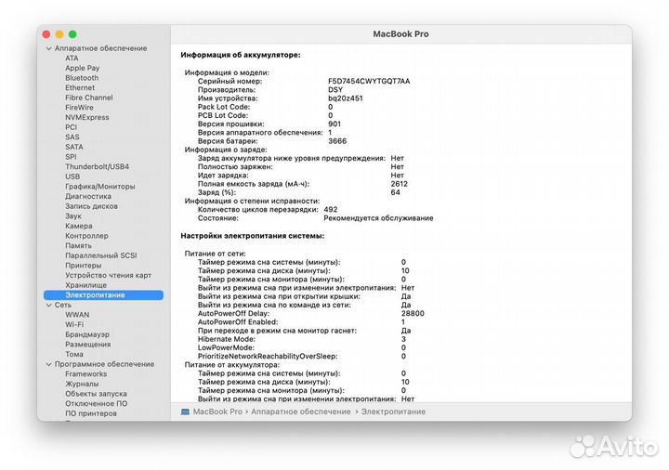
Task: Select Параллельный SCSI entry
Action: [x=100, y=255]
